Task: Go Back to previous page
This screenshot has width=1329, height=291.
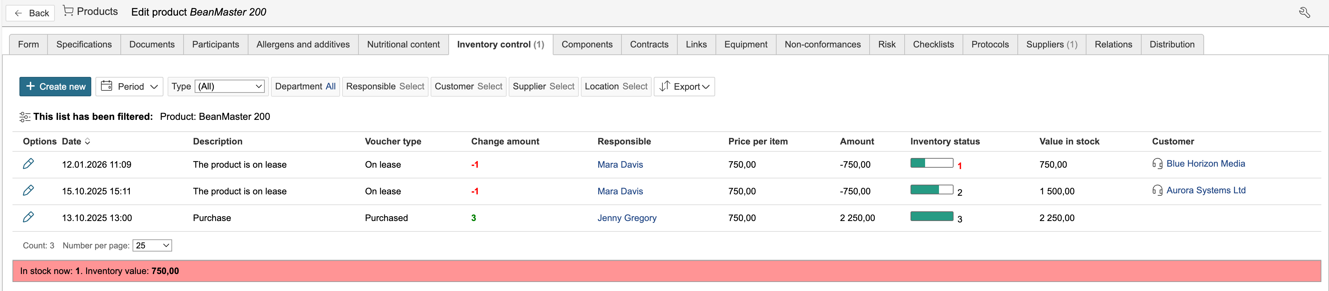Action: click(x=31, y=13)
